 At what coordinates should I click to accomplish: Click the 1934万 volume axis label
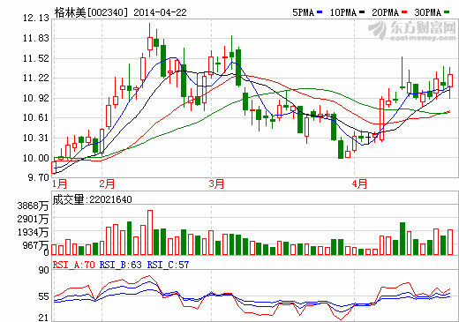[x=33, y=232]
